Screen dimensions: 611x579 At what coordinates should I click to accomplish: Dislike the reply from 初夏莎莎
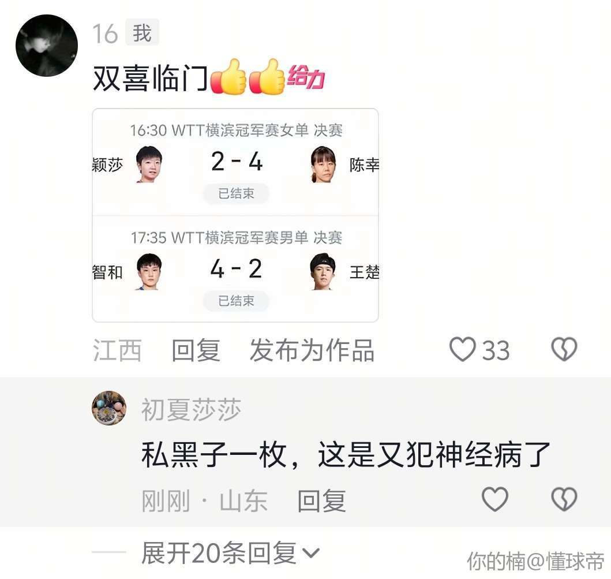pyautogui.click(x=564, y=499)
